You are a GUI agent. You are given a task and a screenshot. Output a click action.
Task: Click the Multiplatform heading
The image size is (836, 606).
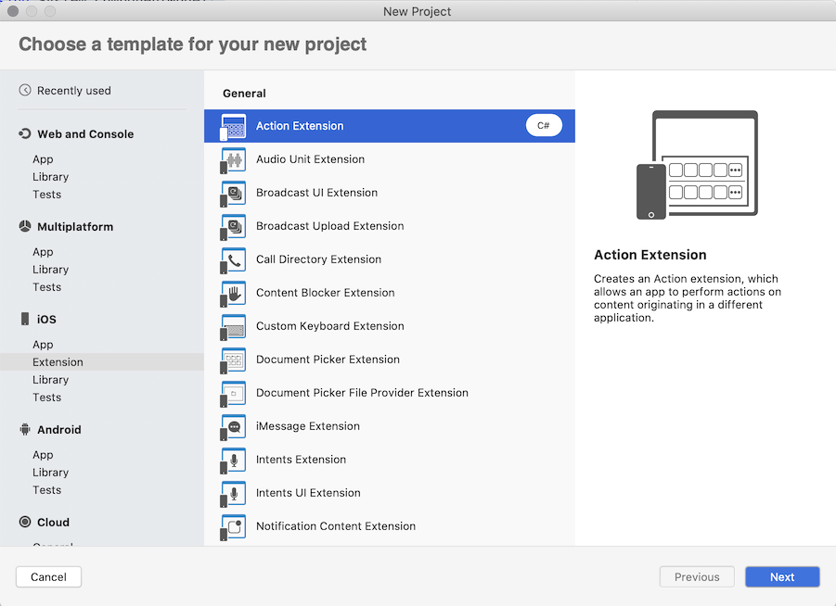click(75, 227)
